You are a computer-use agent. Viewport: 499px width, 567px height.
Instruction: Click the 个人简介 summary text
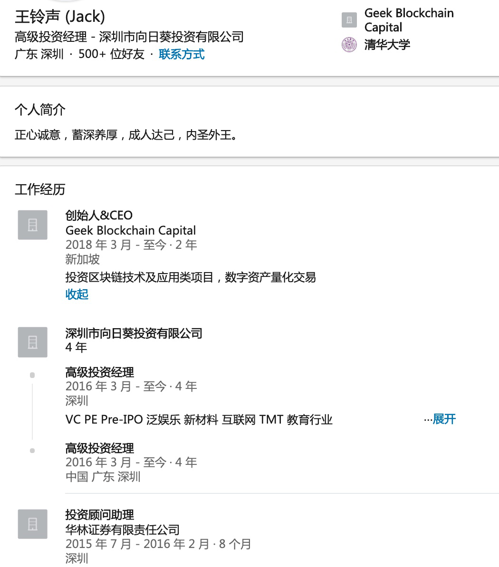tap(126, 135)
